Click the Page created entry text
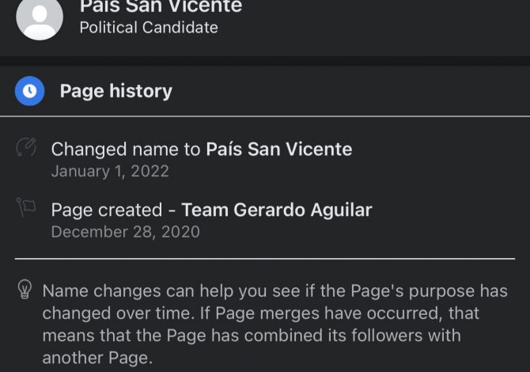Screen dimensions: 530x372 (x=211, y=210)
